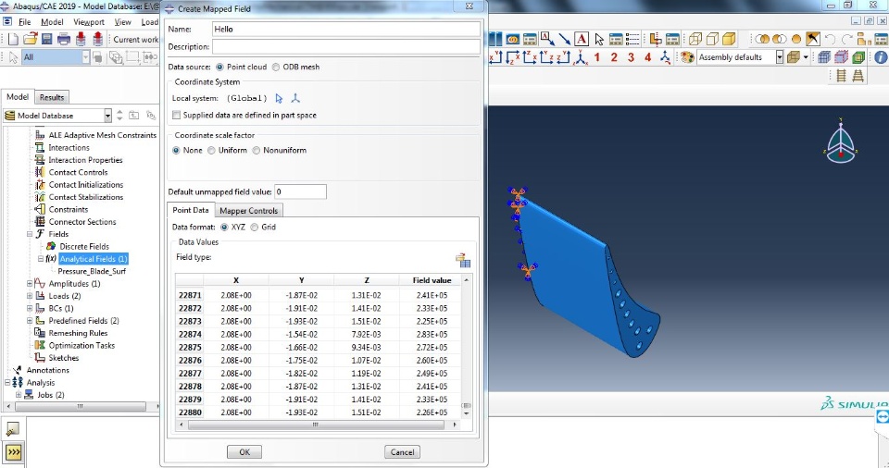
Task: Select Discrete Fields tree item
Action: pos(84,246)
